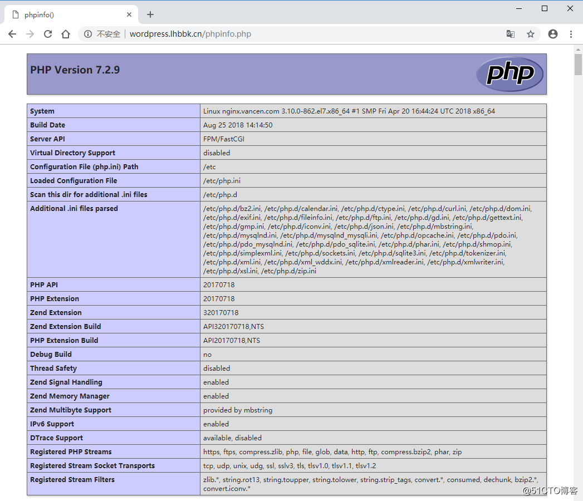Minimize the browser window

(x=519, y=8)
